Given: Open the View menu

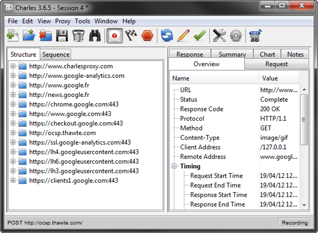Looking at the screenshot, I should (44, 21).
